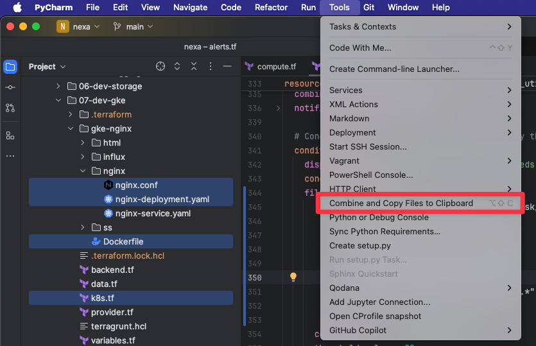536x346 pixels.
Task: Click the Select Opened File crosshair icon
Action: pyautogui.click(x=160, y=66)
